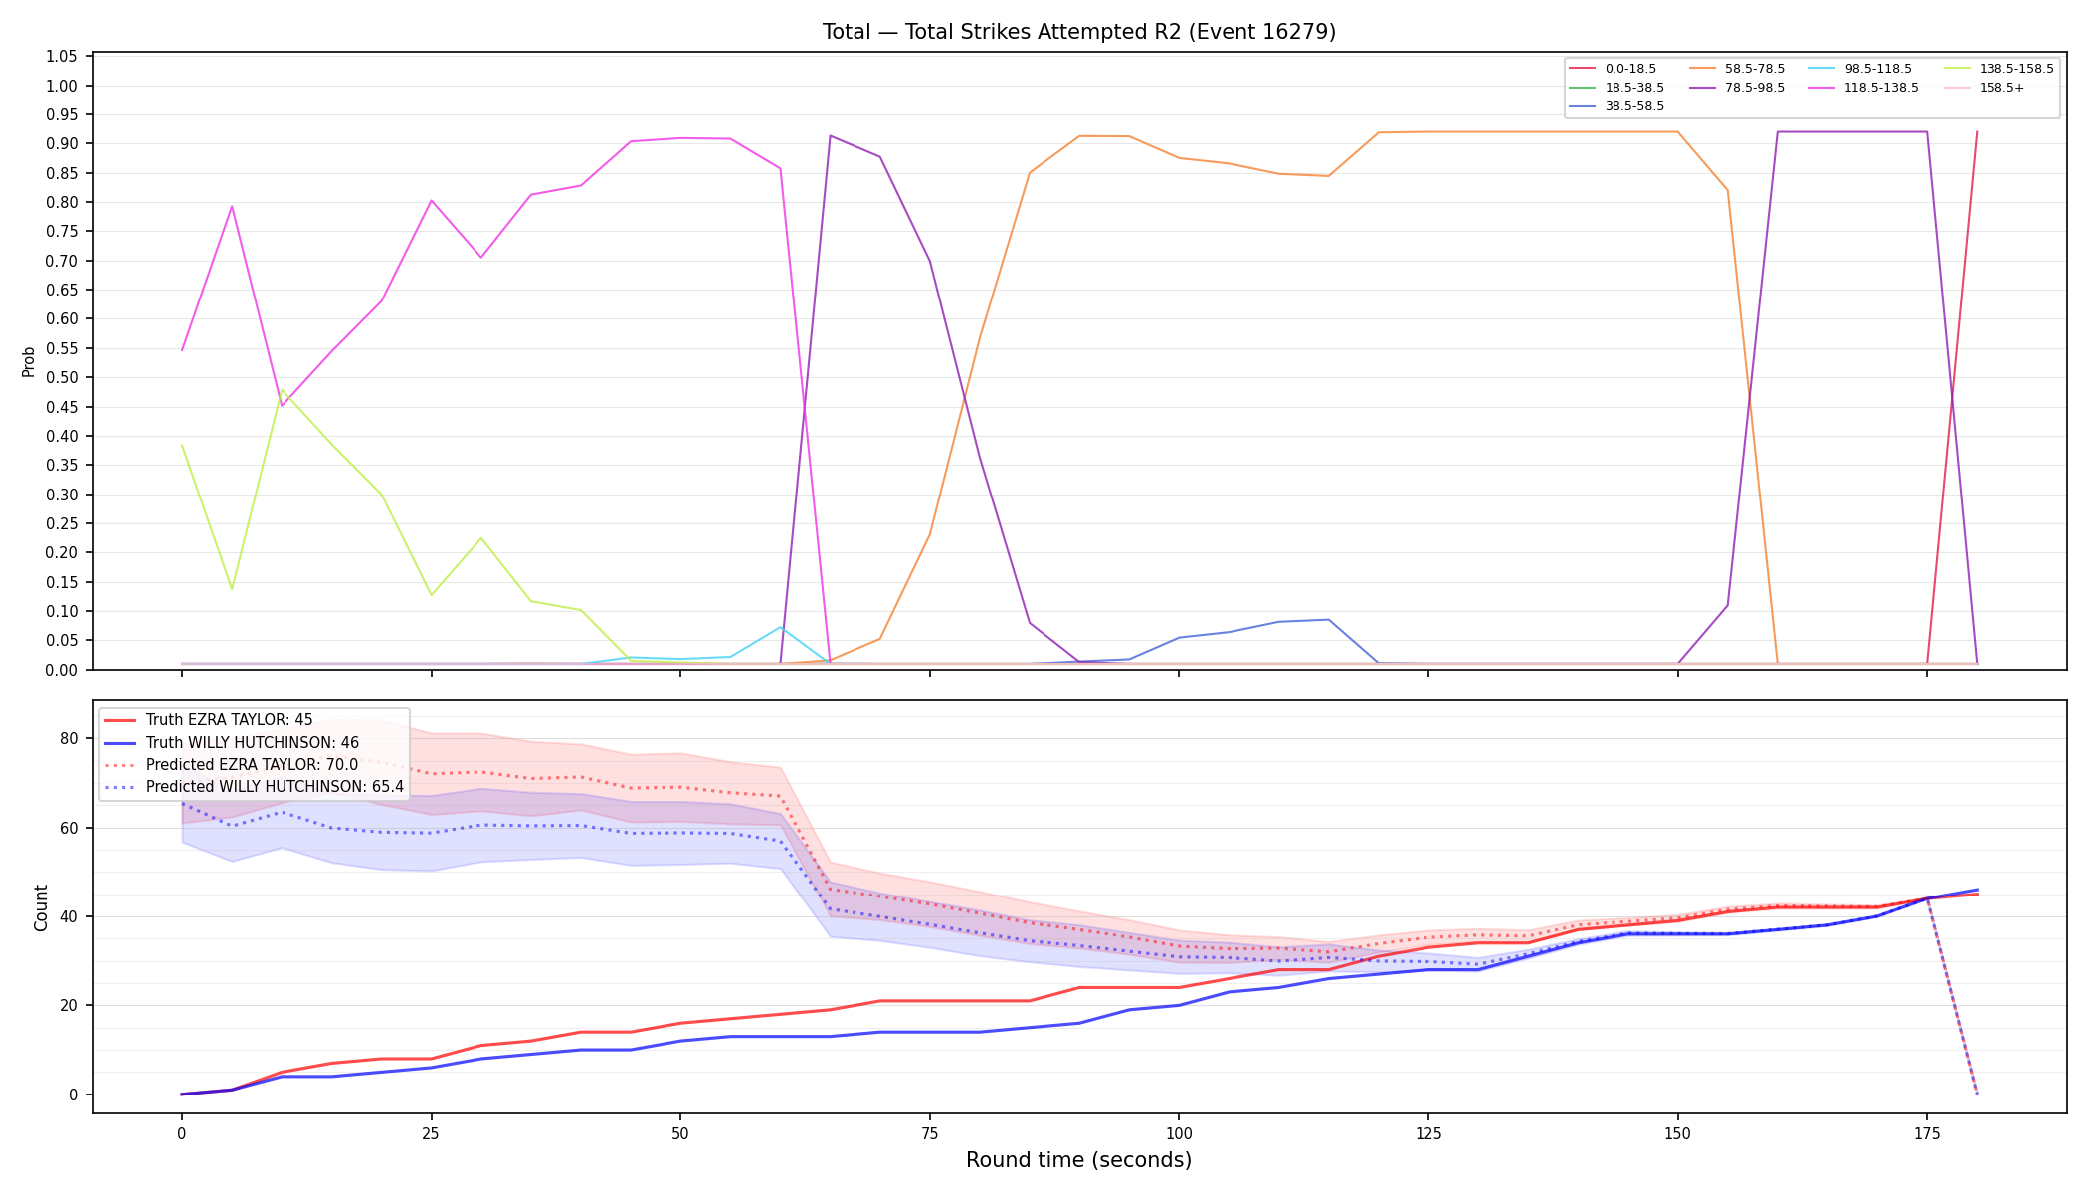Click the 100 tick on time axis

tap(1179, 1132)
